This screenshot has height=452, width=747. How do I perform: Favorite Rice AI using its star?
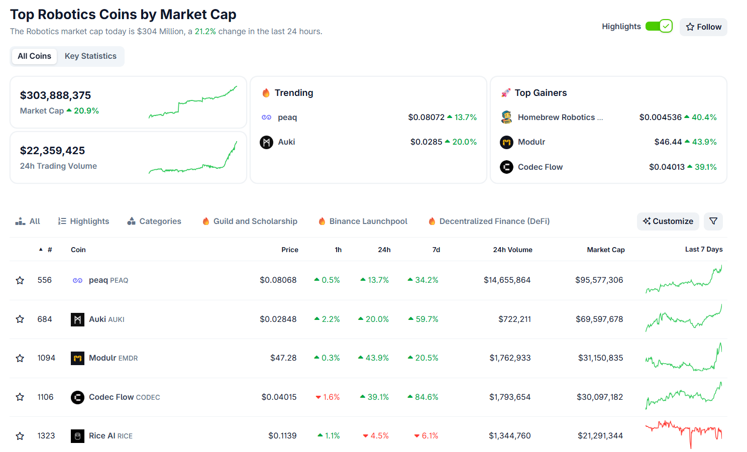(20, 435)
